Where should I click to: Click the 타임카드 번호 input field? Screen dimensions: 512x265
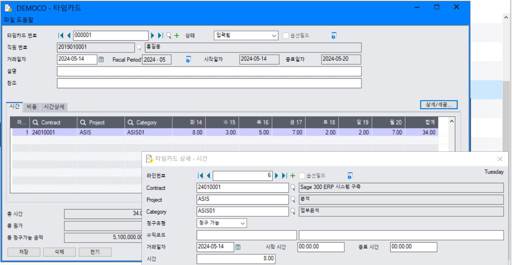pyautogui.click(x=111, y=36)
